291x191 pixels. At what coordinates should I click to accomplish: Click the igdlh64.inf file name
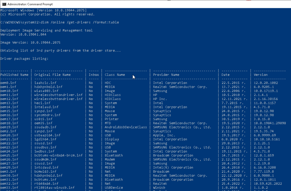pos(45,139)
